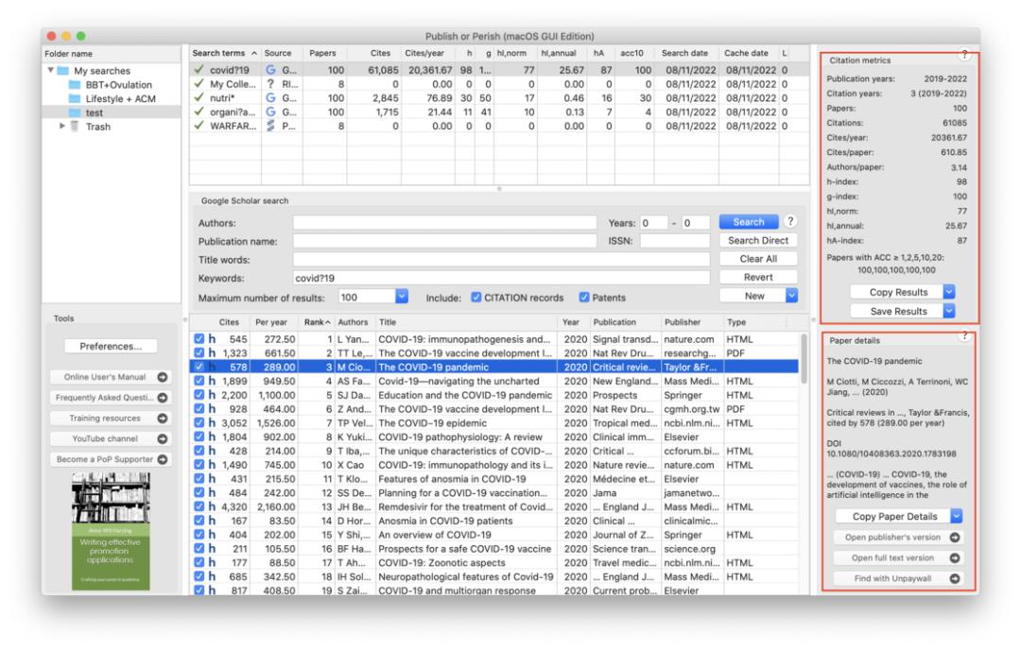1021x650 pixels.
Task: Disable the Patents checkbox
Action: coord(582,297)
